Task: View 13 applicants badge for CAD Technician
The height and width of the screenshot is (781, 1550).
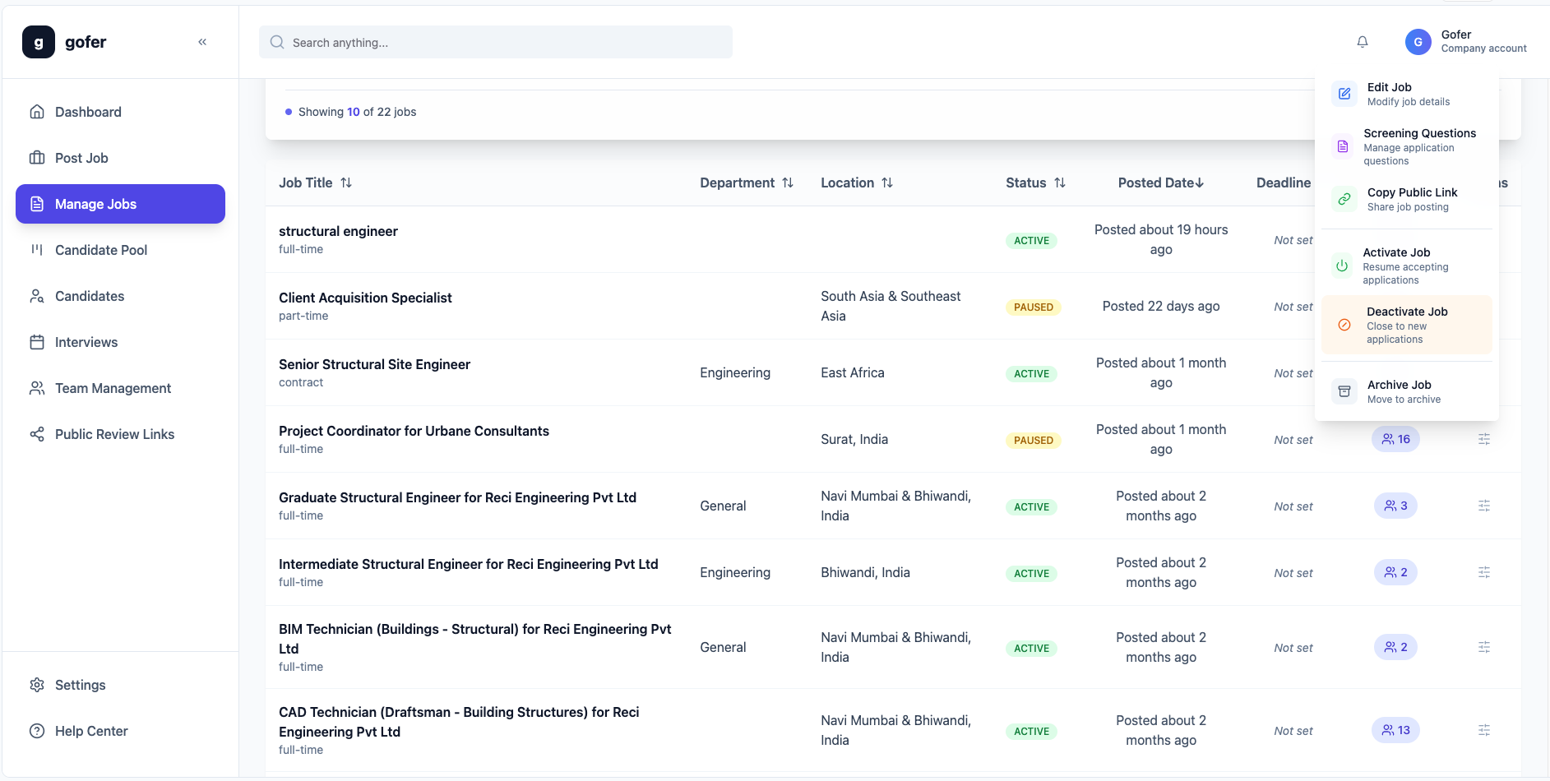Action: (1395, 730)
